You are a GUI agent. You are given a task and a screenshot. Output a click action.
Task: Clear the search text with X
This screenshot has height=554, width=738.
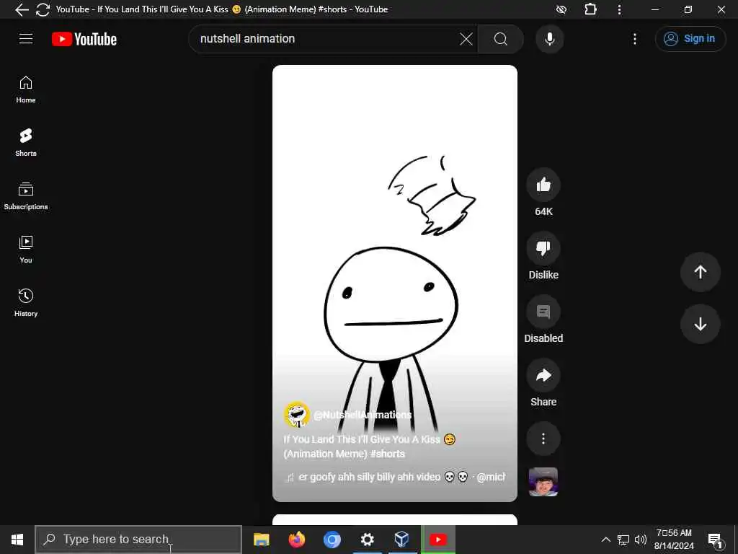(x=466, y=39)
